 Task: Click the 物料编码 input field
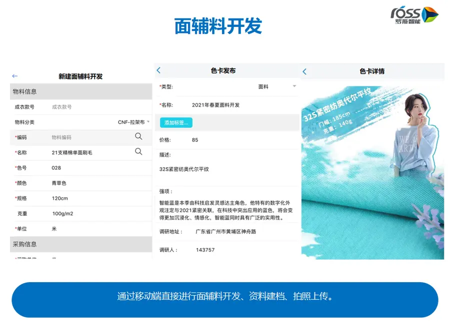pyautogui.click(x=92, y=137)
